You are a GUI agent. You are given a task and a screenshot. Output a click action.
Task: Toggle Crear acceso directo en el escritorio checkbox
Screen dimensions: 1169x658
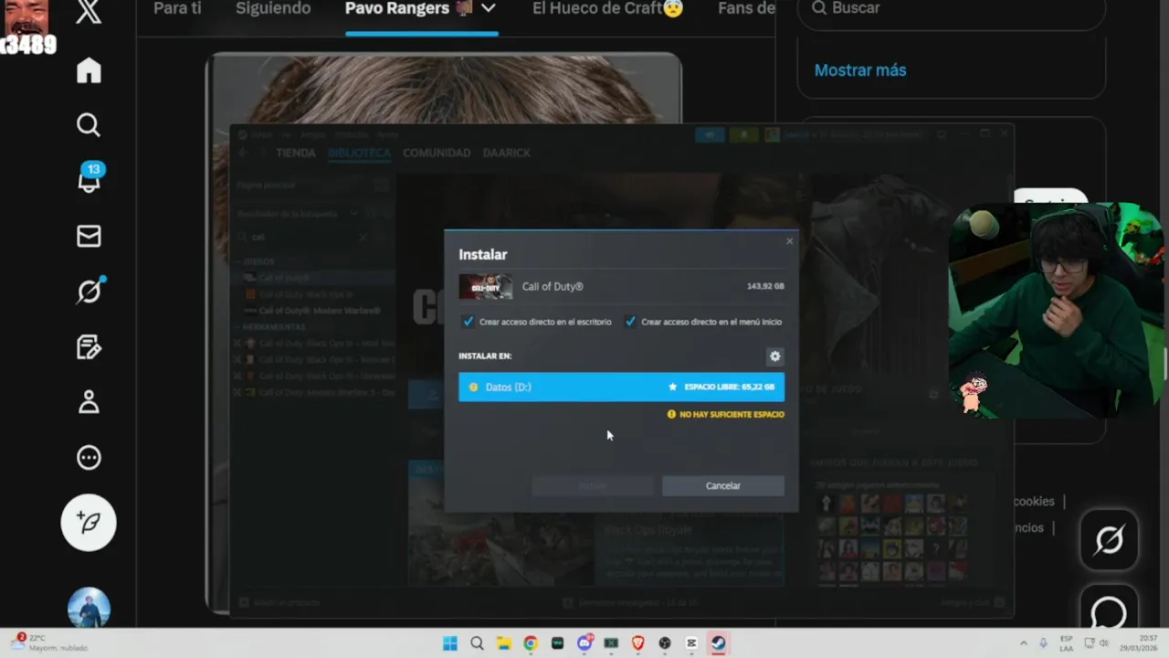[469, 322]
